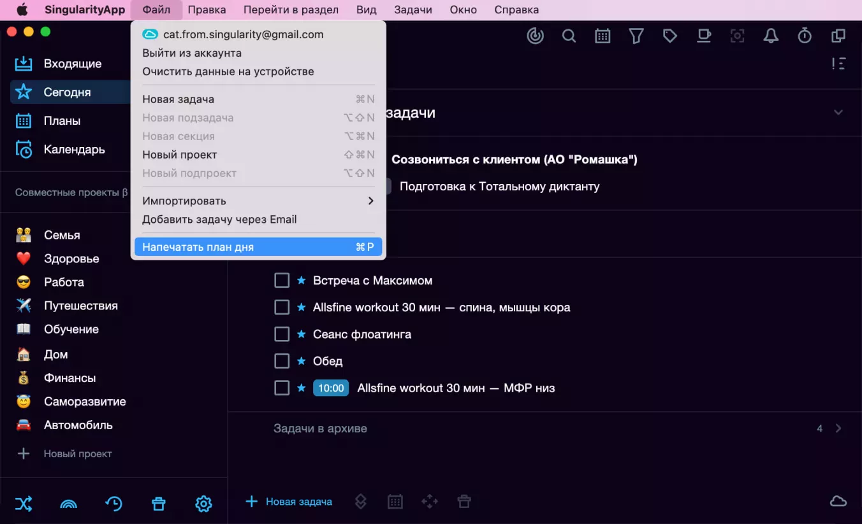Check the МФР низ workout task
862x524 pixels.
pos(282,388)
